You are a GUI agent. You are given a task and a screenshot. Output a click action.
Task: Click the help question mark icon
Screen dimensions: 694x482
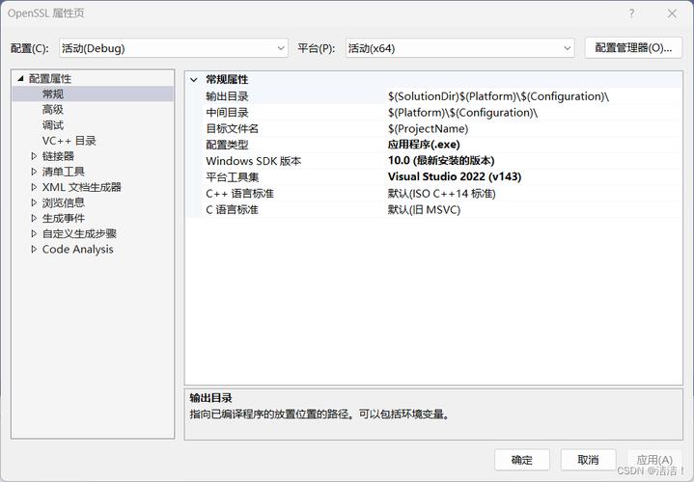point(631,13)
